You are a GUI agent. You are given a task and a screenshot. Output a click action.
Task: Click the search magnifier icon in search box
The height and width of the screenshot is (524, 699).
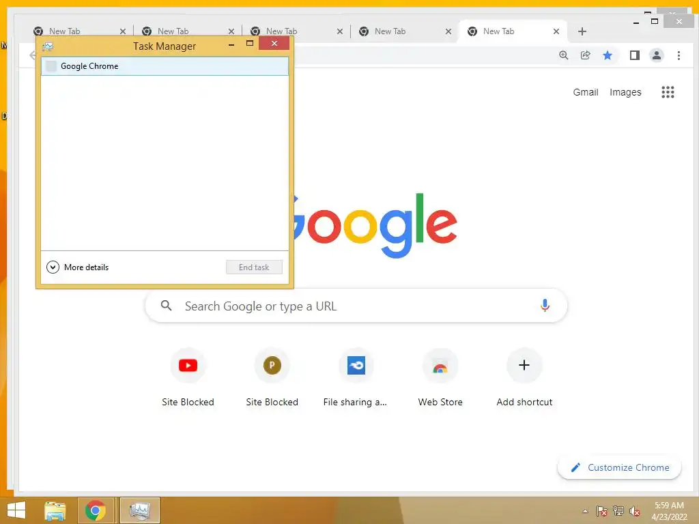tap(167, 306)
